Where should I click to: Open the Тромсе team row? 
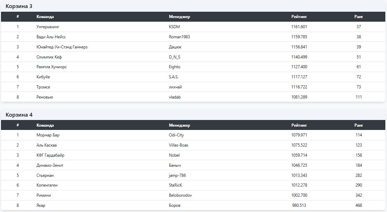pyautogui.click(x=43, y=87)
